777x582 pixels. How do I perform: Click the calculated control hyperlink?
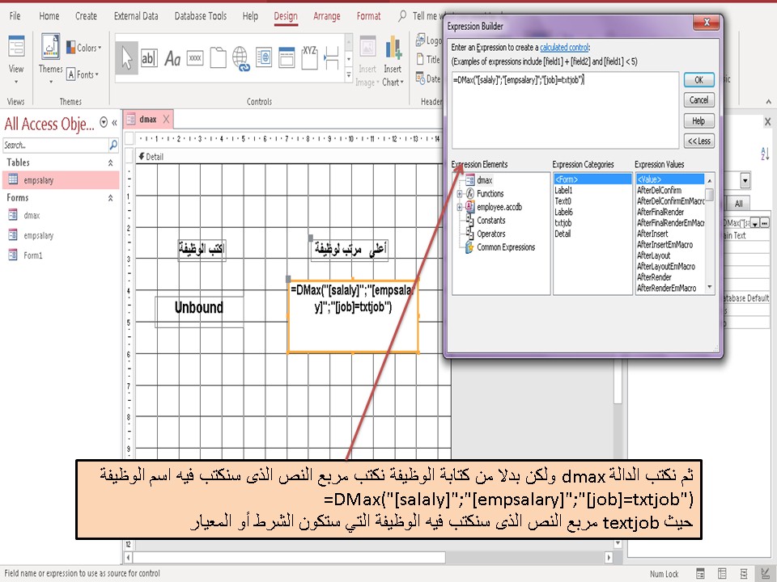[x=565, y=47]
